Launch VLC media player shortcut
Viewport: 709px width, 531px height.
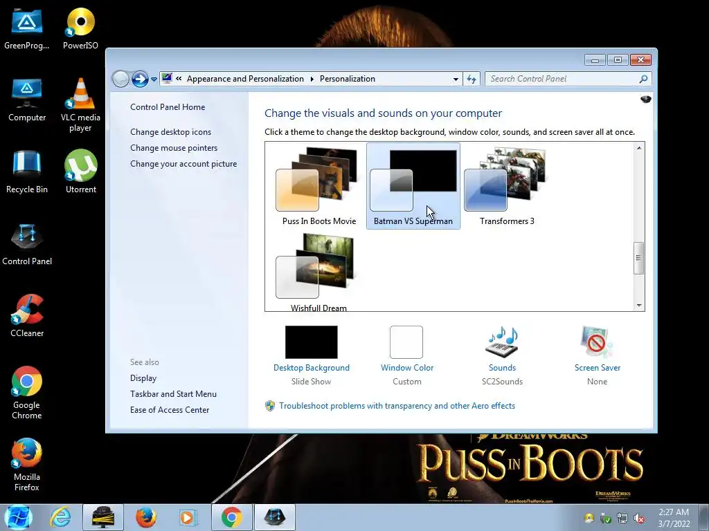[x=80, y=105]
